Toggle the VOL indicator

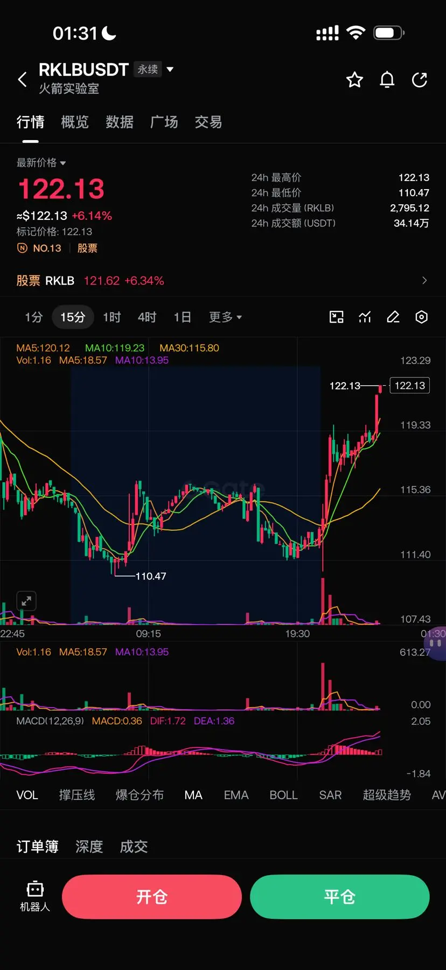[27, 795]
